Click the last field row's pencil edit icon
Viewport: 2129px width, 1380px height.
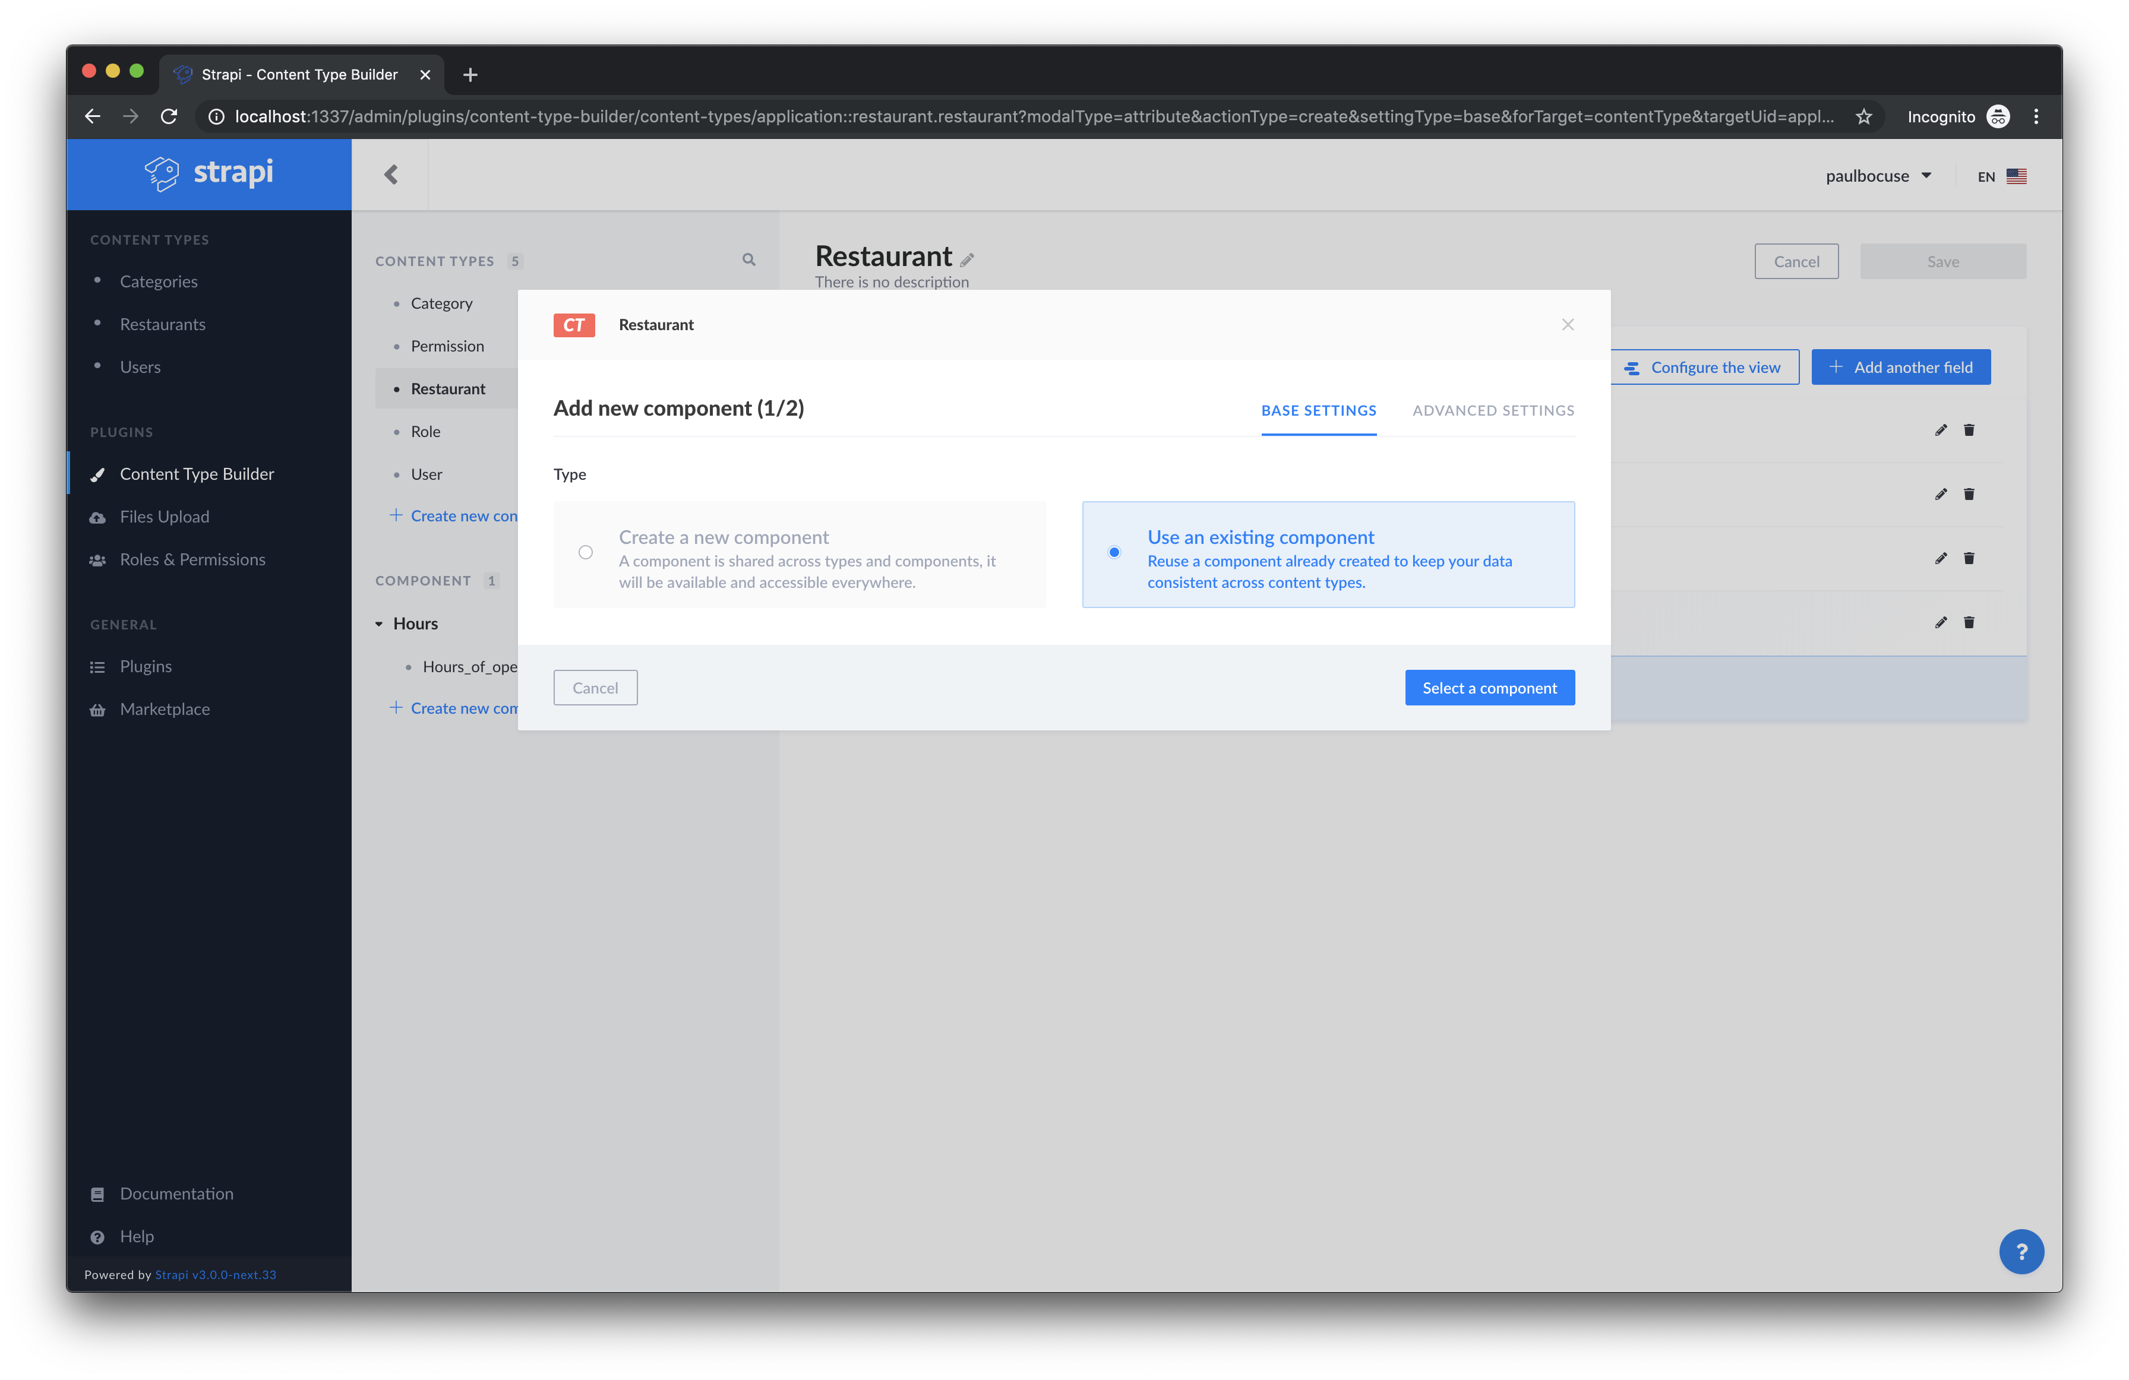tap(1940, 622)
